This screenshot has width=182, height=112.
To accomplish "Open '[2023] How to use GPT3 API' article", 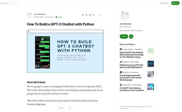I will tap(131, 66).
